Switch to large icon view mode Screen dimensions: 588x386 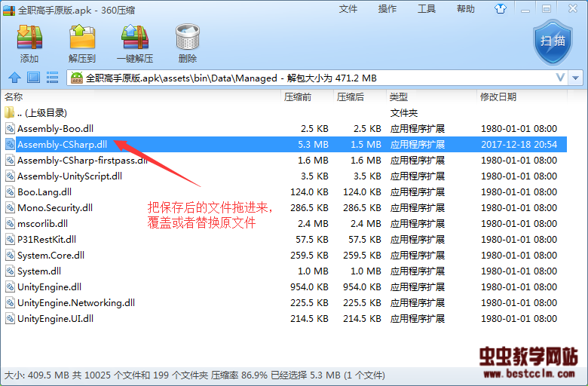pos(33,78)
